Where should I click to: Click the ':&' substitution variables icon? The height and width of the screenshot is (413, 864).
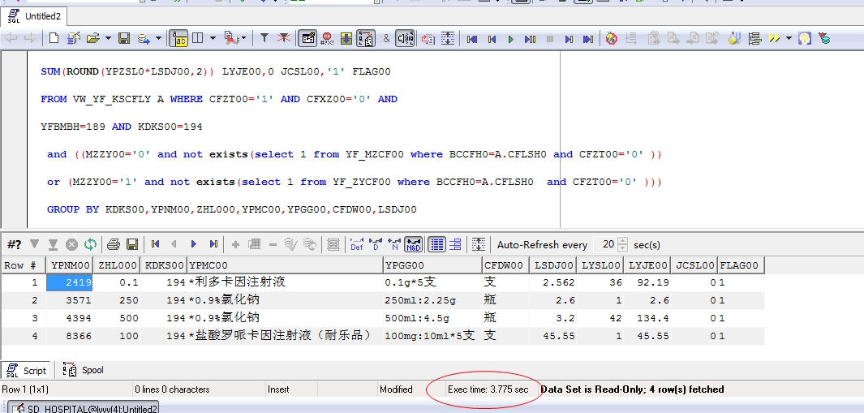coord(385,39)
